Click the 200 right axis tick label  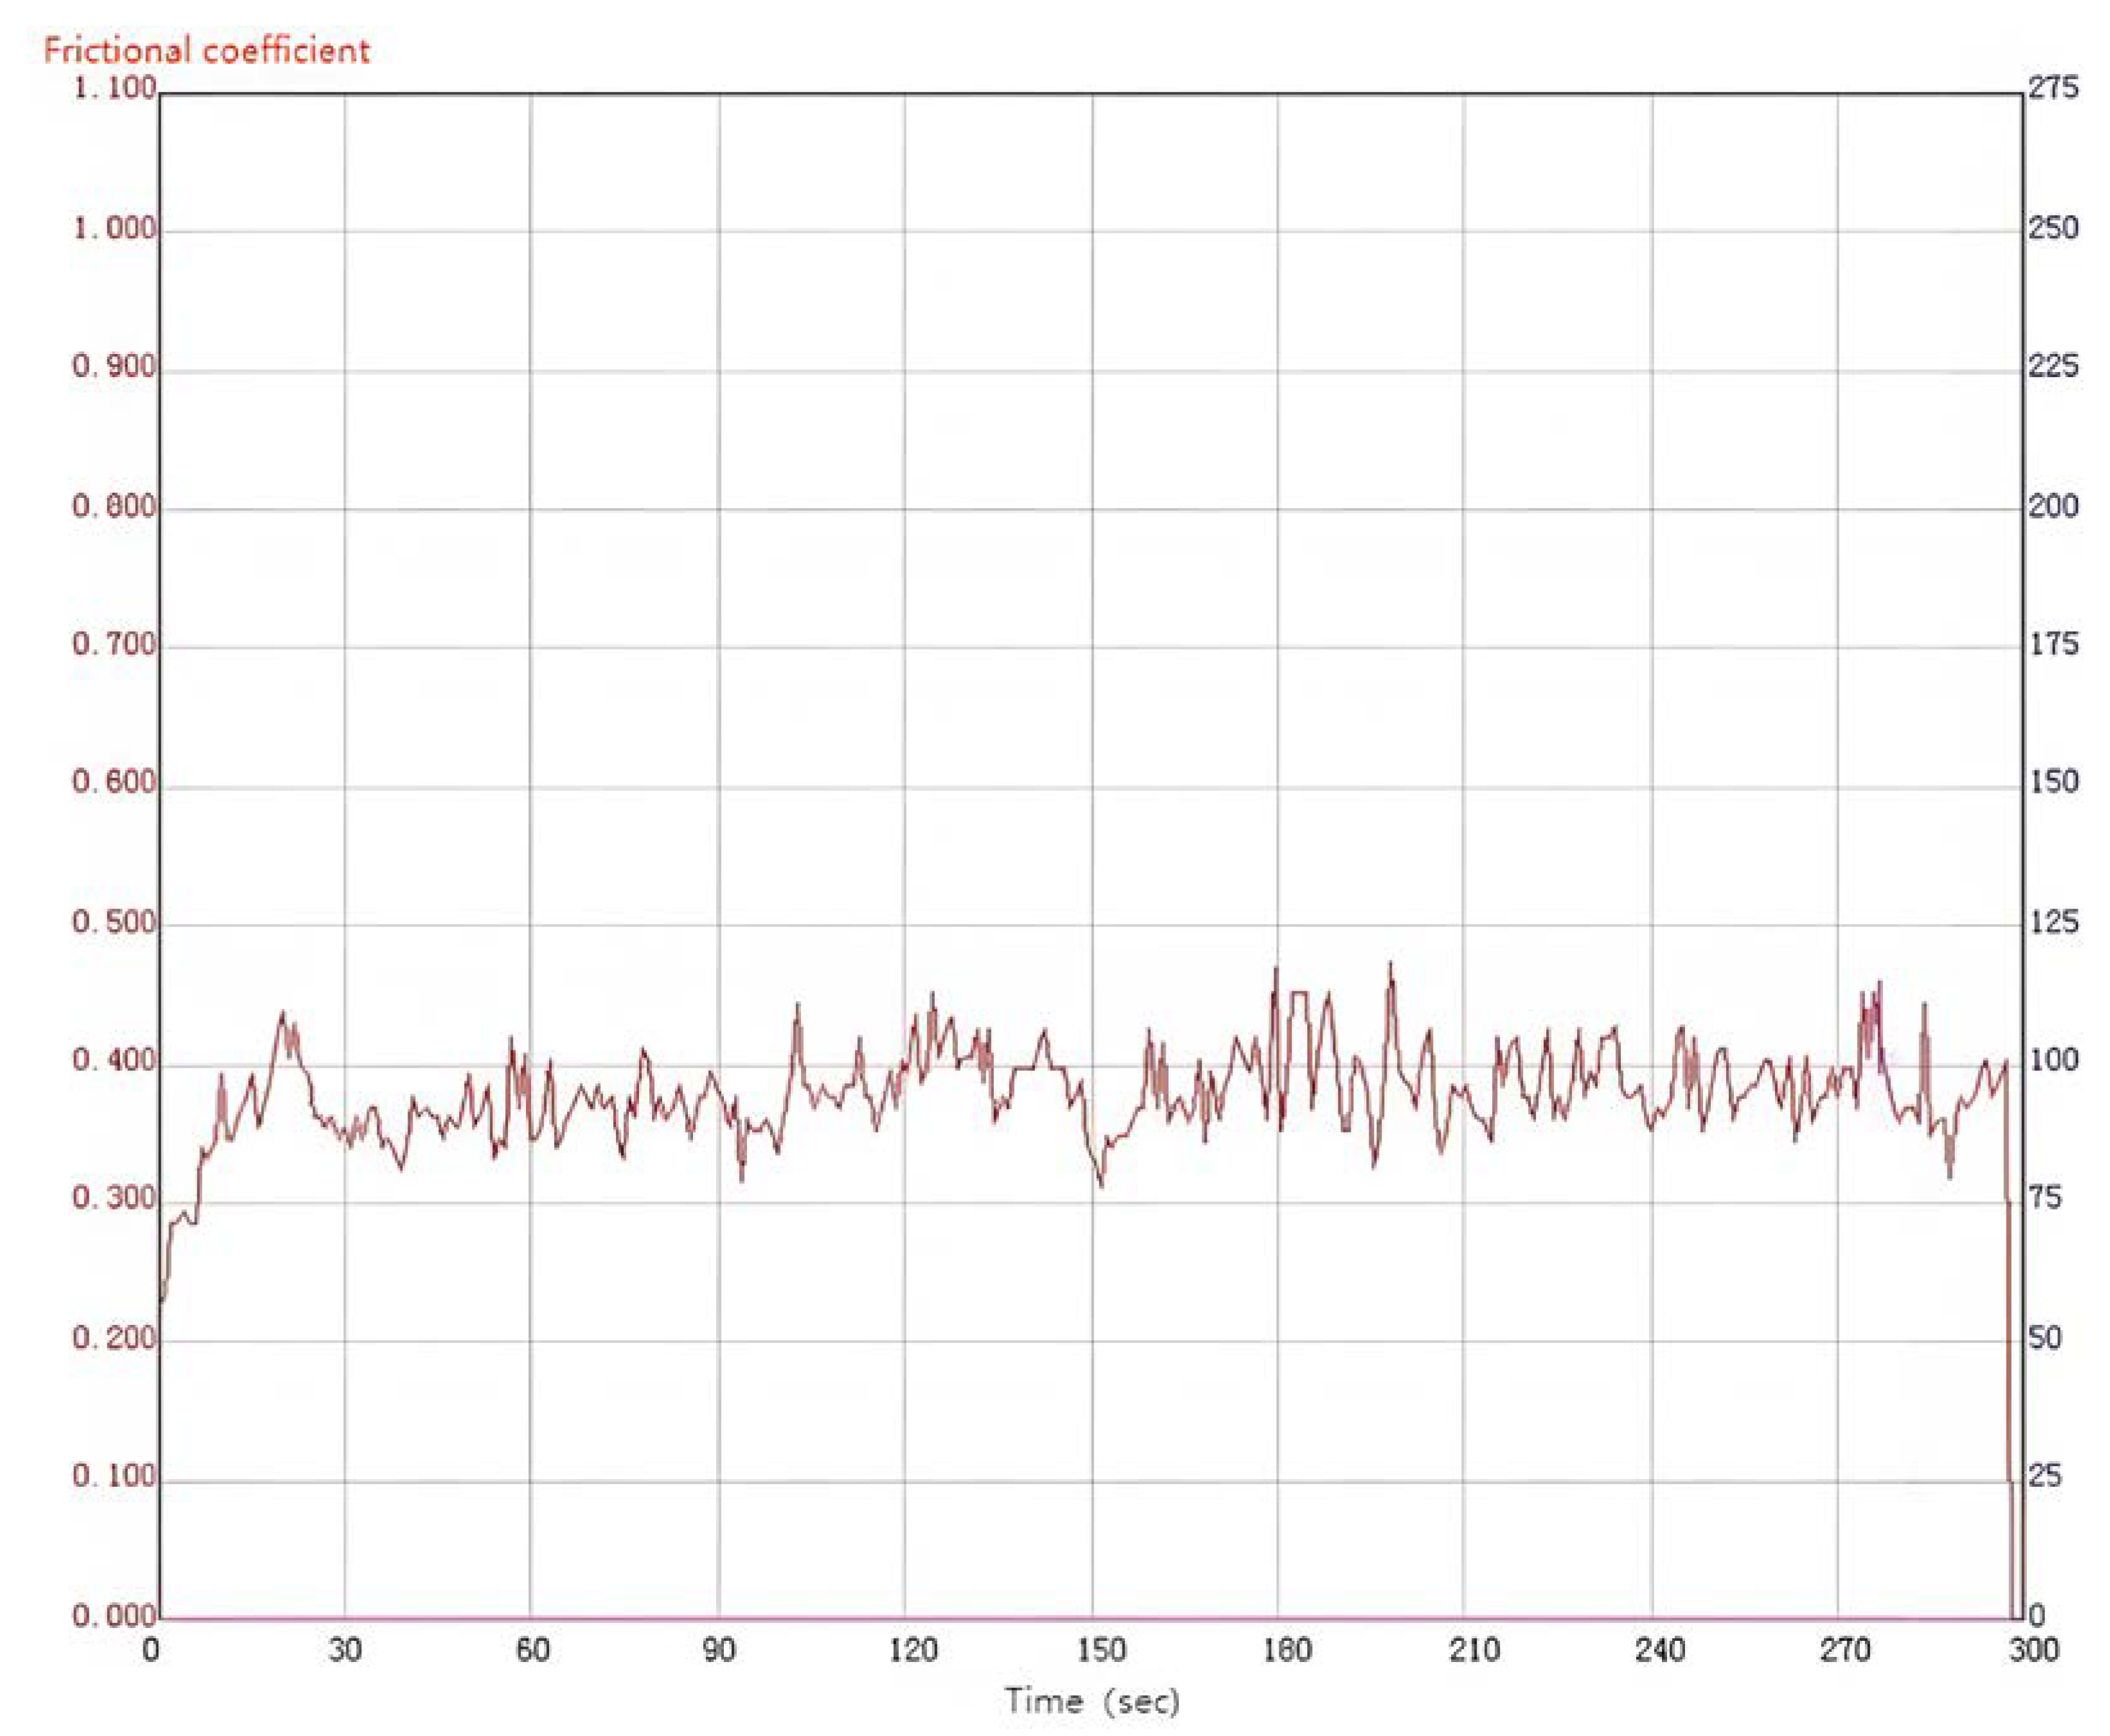pyautogui.click(x=2053, y=506)
